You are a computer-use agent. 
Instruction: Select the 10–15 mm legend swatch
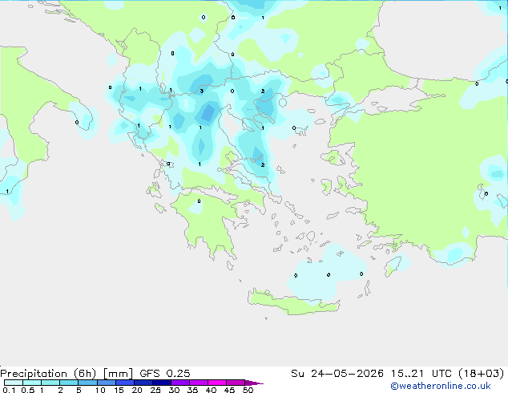click(x=106, y=383)
